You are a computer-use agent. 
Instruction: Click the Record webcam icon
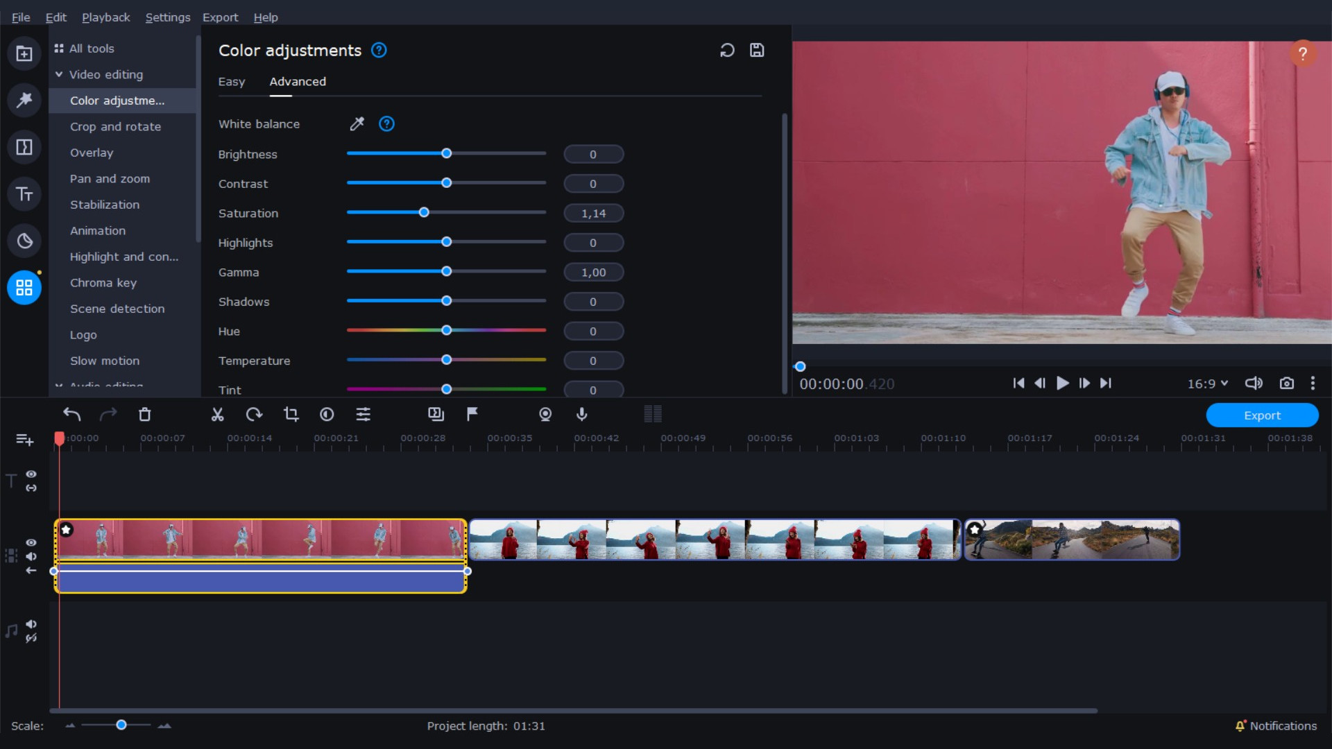pyautogui.click(x=545, y=414)
